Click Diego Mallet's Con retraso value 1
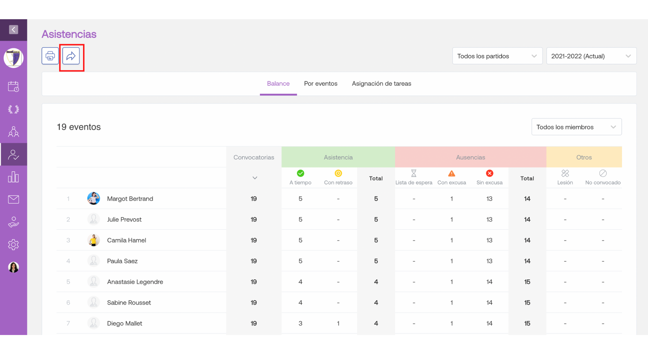The image size is (648, 364). click(x=338, y=324)
